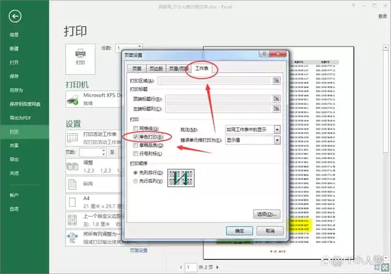This screenshot has width=391, height=274.
Task: Select the Microsoft XPS printer icon
Action: tap(73, 100)
